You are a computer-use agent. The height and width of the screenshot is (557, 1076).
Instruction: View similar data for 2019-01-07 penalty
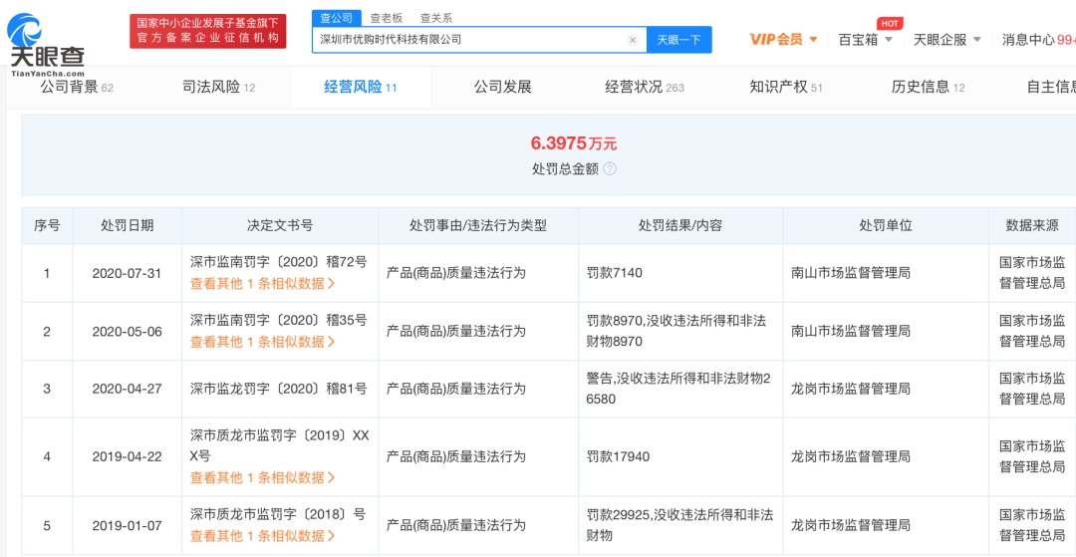(x=263, y=536)
